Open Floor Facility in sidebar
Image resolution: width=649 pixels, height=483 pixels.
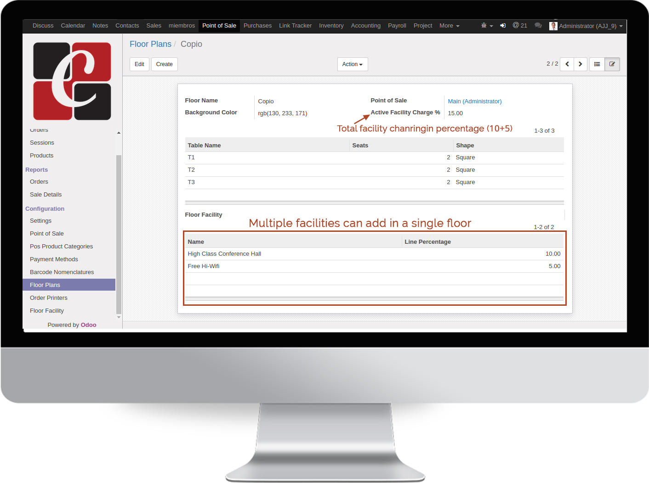coord(47,311)
